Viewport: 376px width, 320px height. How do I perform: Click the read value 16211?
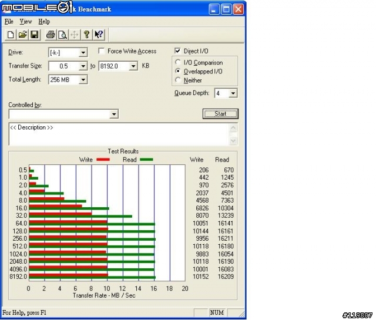tap(226, 238)
